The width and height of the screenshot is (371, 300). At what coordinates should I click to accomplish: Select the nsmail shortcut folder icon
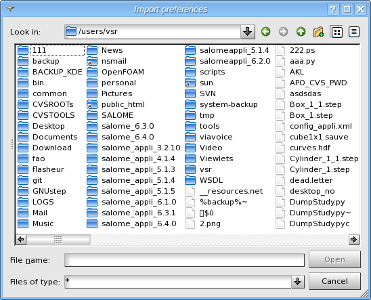coord(92,61)
